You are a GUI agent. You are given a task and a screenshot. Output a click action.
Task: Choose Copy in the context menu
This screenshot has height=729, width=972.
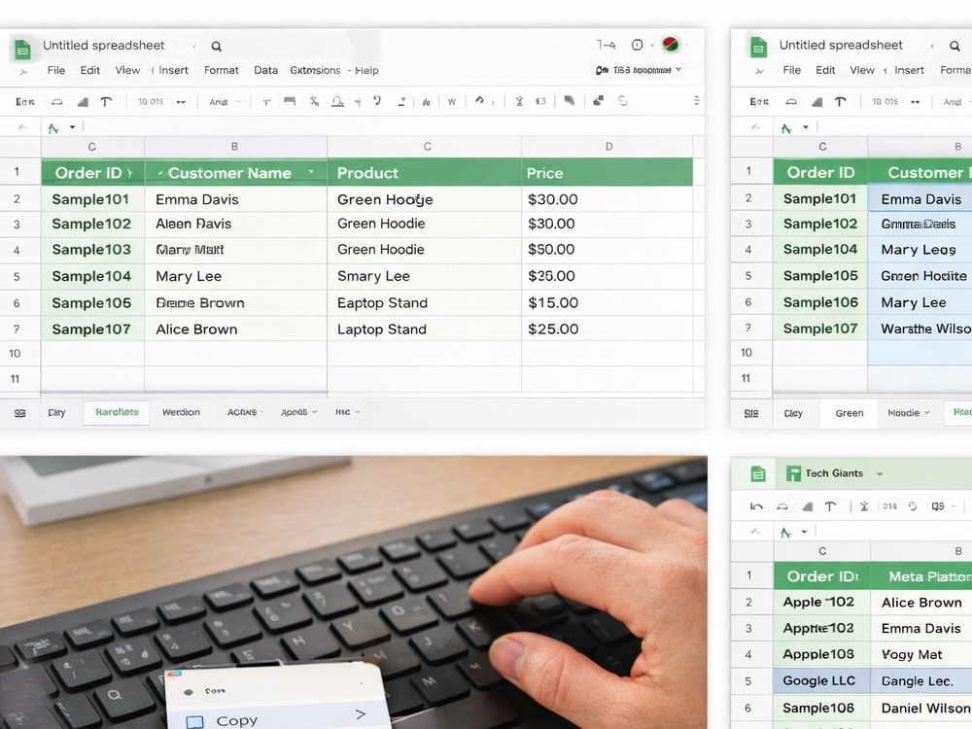click(x=278, y=720)
